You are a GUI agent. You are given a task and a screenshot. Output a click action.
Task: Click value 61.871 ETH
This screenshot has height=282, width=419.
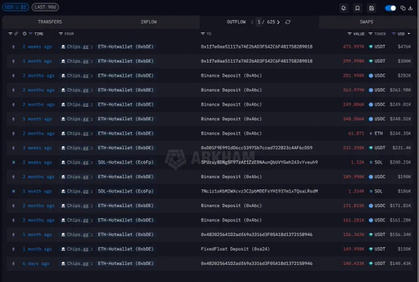tap(356, 133)
